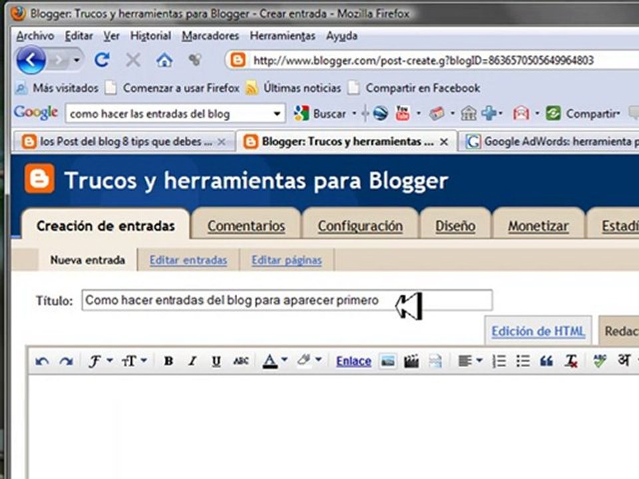
Task: Toggle bold formatting in editor
Action: [x=168, y=361]
